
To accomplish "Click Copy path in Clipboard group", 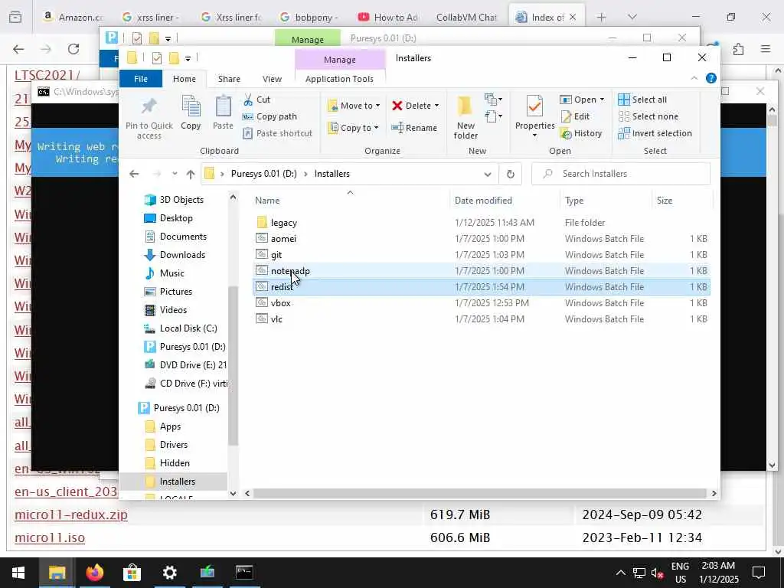I will point(269,116).
